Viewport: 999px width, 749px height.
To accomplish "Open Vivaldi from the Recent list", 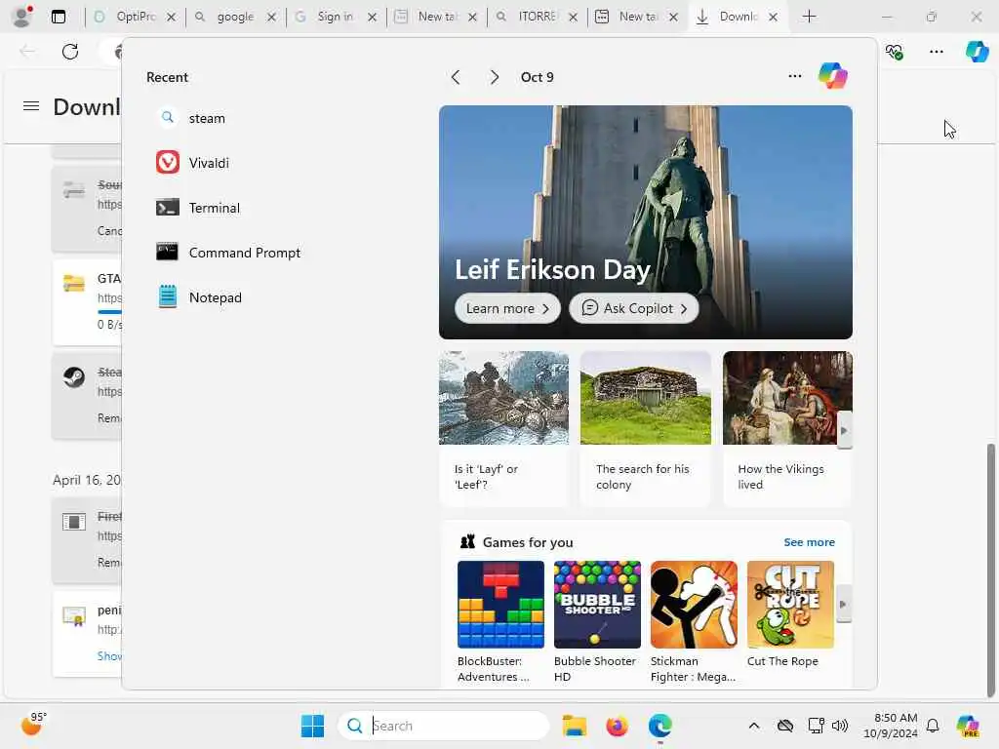I will click(x=192, y=163).
